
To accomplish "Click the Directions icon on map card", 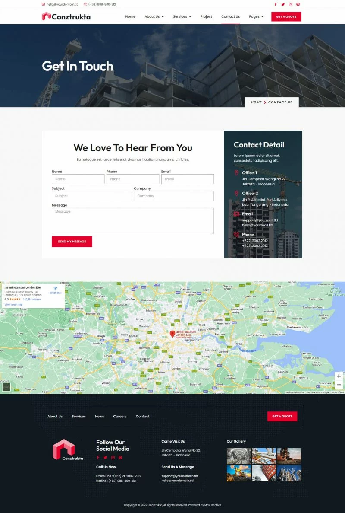I will tap(55, 290).
